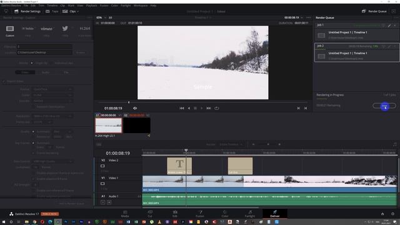Toggle the Frame reordering checkbox
400x225 pixels.
[33, 153]
